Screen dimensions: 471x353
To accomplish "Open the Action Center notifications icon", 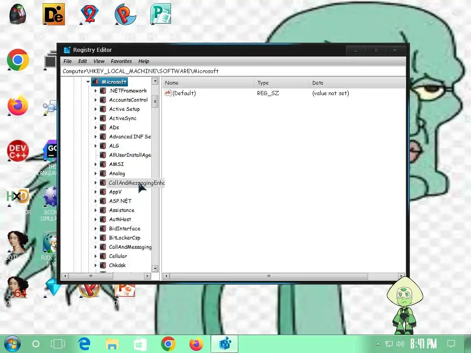I will click(451, 344).
